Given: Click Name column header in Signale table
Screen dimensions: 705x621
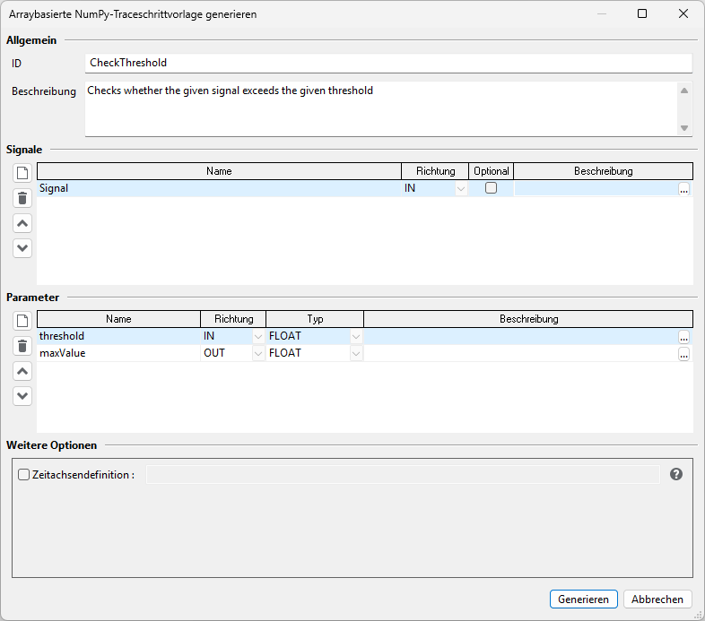Looking at the screenshot, I should (x=219, y=171).
